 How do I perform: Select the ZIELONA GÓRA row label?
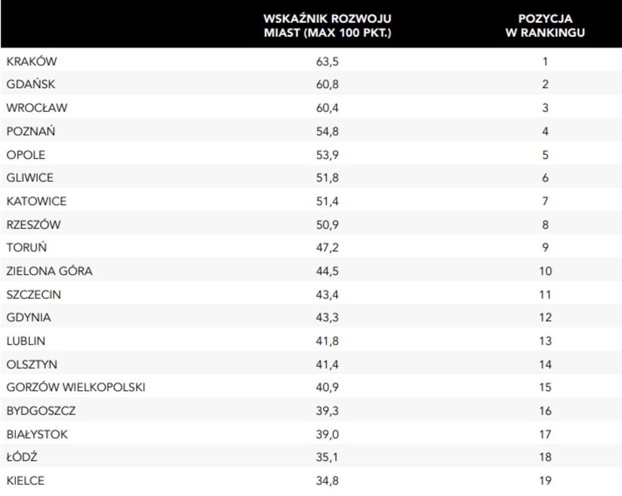pyautogui.click(x=49, y=271)
